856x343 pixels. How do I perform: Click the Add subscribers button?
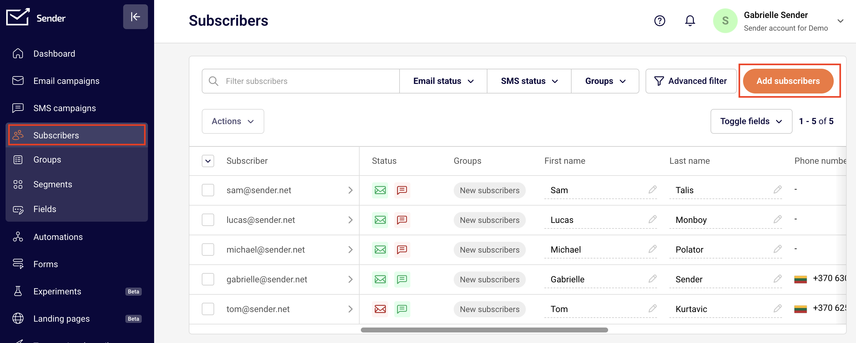[788, 81]
